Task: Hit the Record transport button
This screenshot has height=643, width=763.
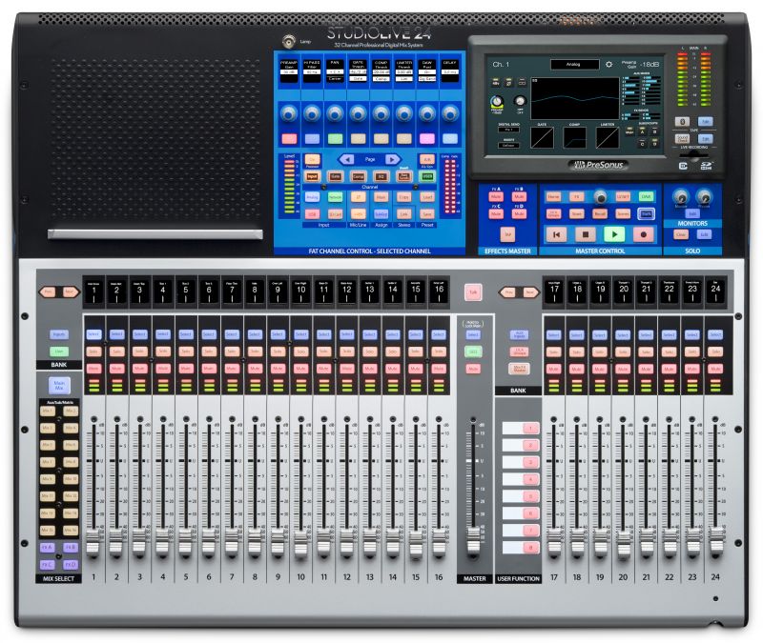Action: pos(643,234)
